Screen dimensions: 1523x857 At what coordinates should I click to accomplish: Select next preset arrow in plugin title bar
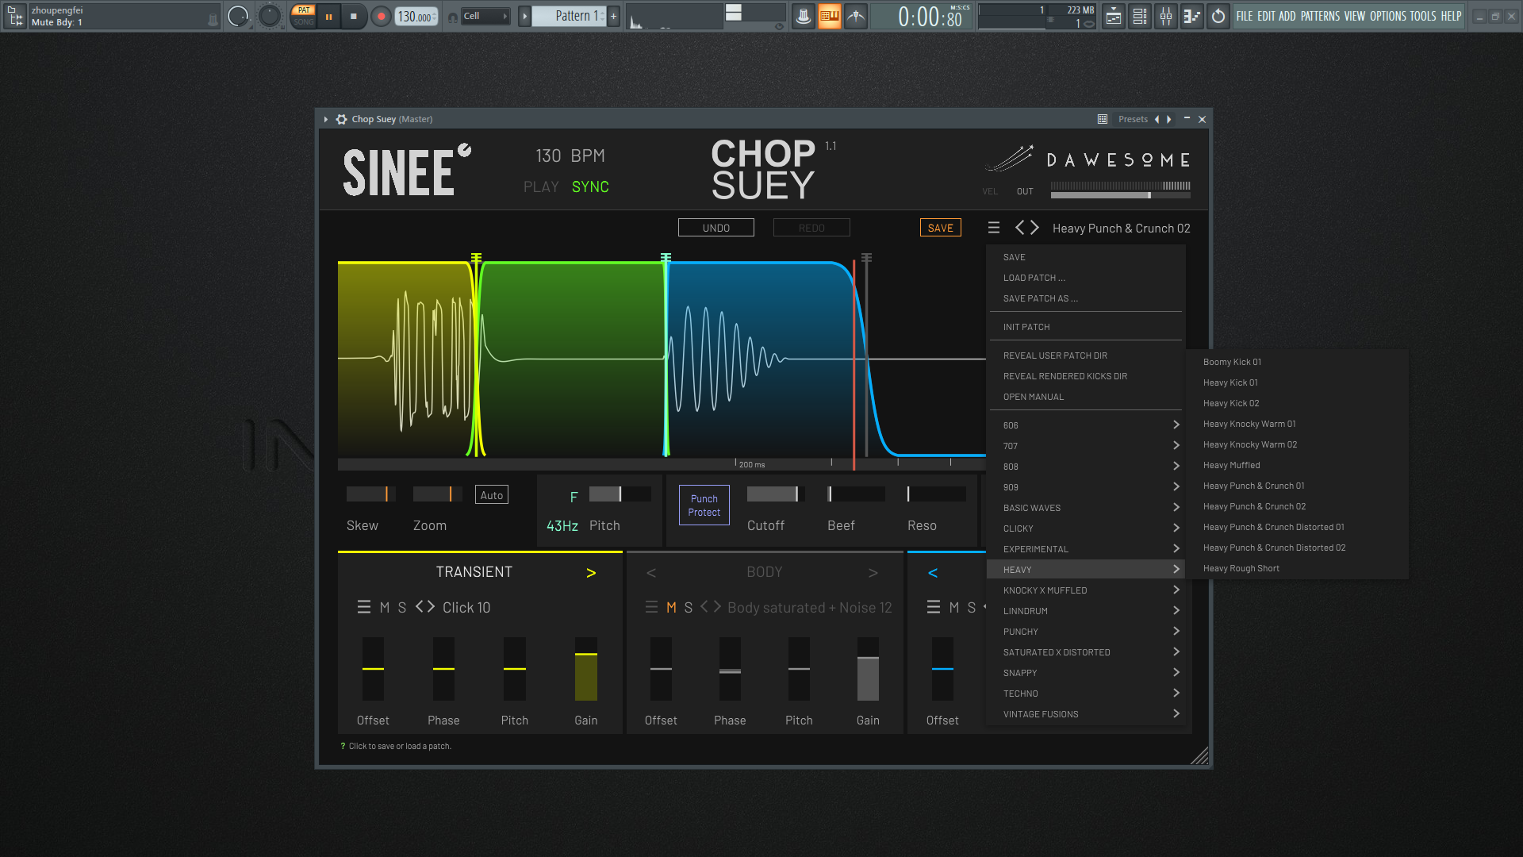click(x=1168, y=119)
